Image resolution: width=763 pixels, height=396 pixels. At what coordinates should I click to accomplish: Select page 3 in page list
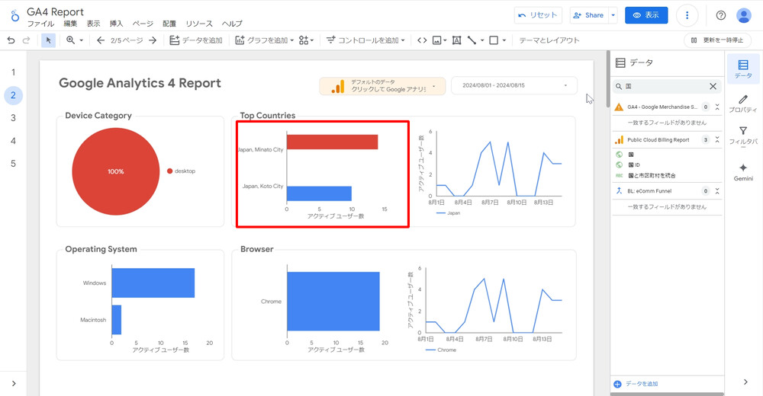pos(13,118)
